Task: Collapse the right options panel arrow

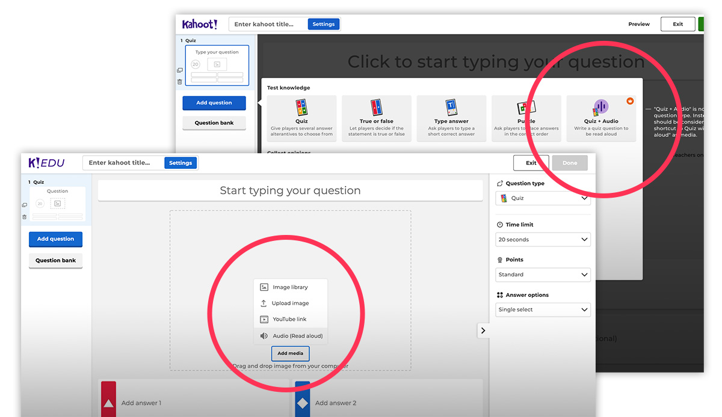Action: click(483, 330)
